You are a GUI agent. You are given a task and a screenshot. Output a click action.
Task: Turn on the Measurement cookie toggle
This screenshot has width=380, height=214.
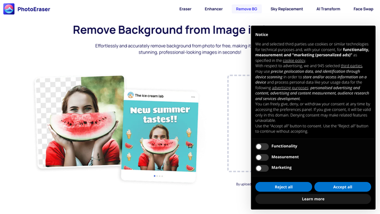(x=261, y=157)
